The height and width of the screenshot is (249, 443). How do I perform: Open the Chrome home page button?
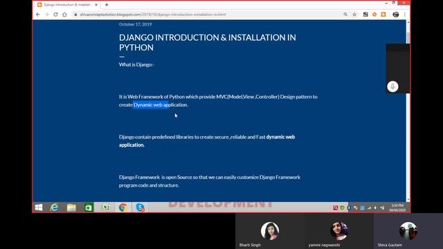point(64,15)
